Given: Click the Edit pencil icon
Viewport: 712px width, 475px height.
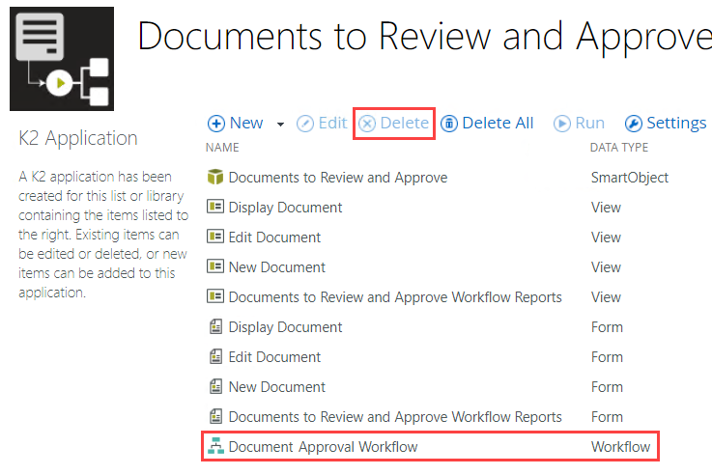Looking at the screenshot, I should tap(305, 124).
